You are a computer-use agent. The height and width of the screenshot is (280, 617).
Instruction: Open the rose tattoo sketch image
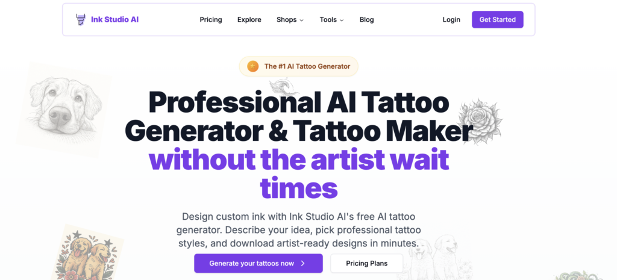[x=480, y=122]
